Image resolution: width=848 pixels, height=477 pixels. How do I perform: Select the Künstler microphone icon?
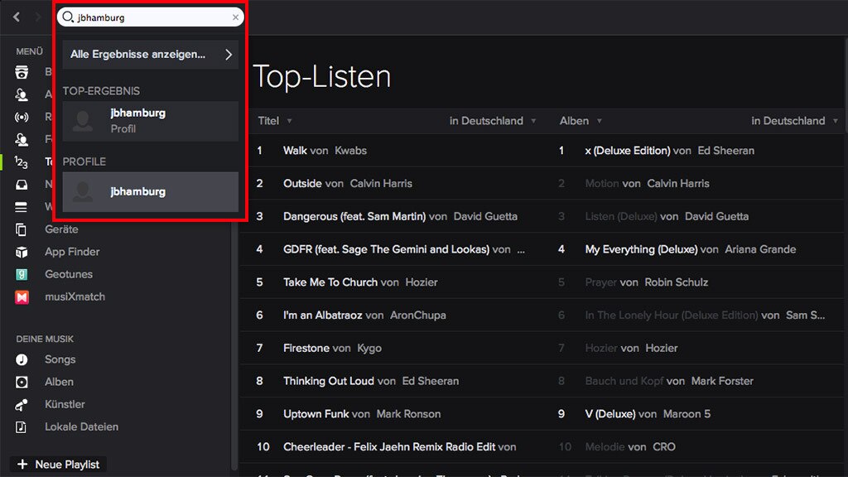pyautogui.click(x=22, y=404)
